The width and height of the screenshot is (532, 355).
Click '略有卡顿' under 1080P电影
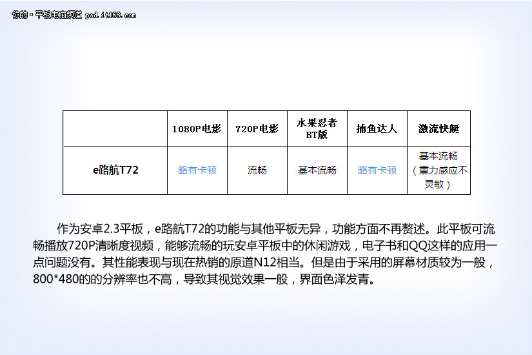click(197, 170)
